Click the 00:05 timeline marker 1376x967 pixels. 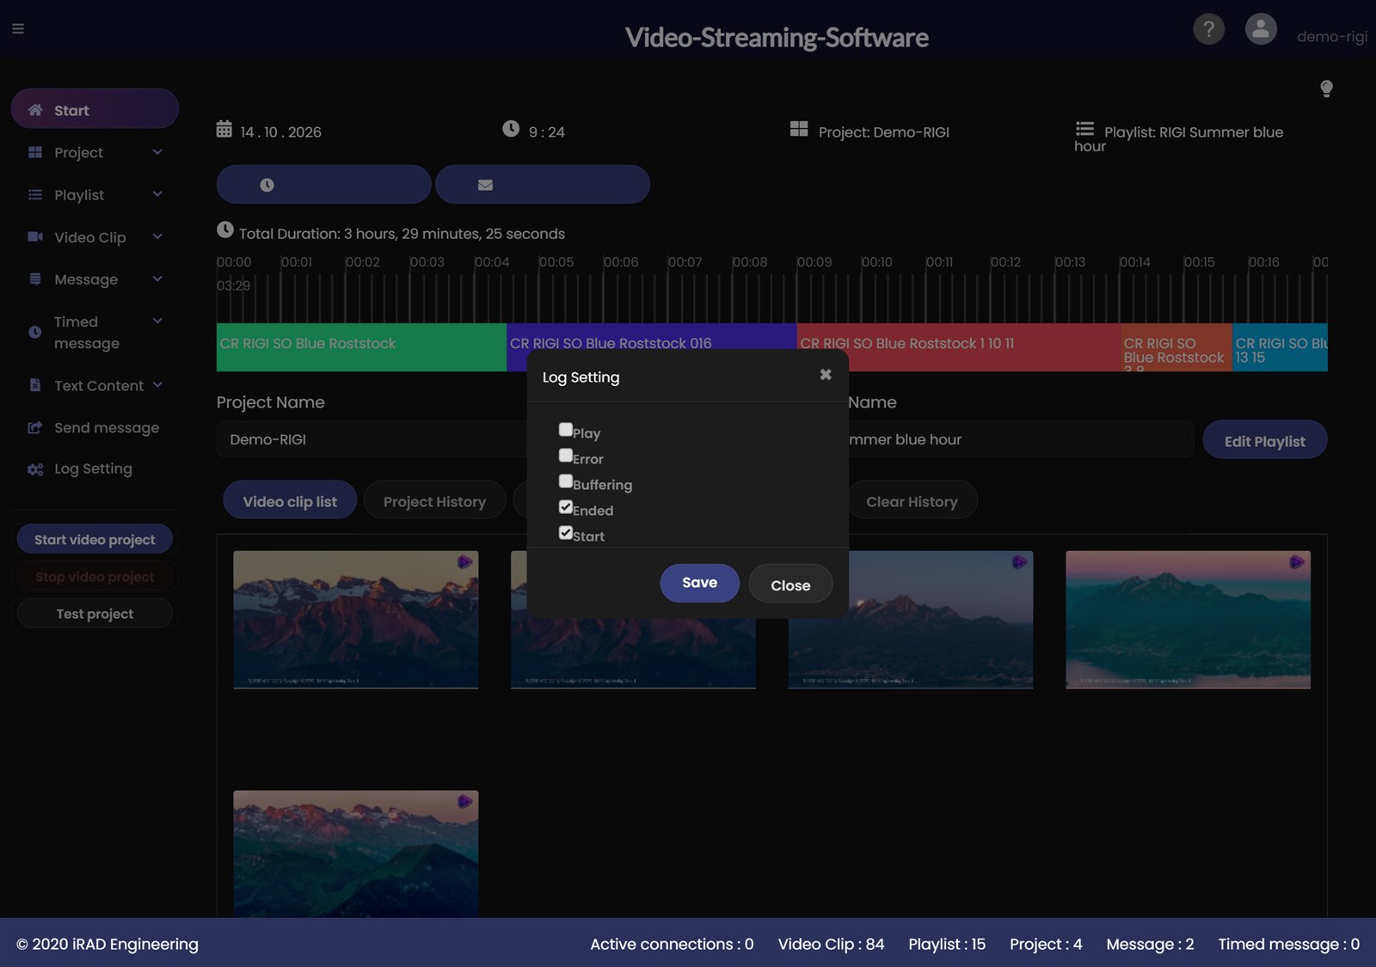tap(556, 262)
